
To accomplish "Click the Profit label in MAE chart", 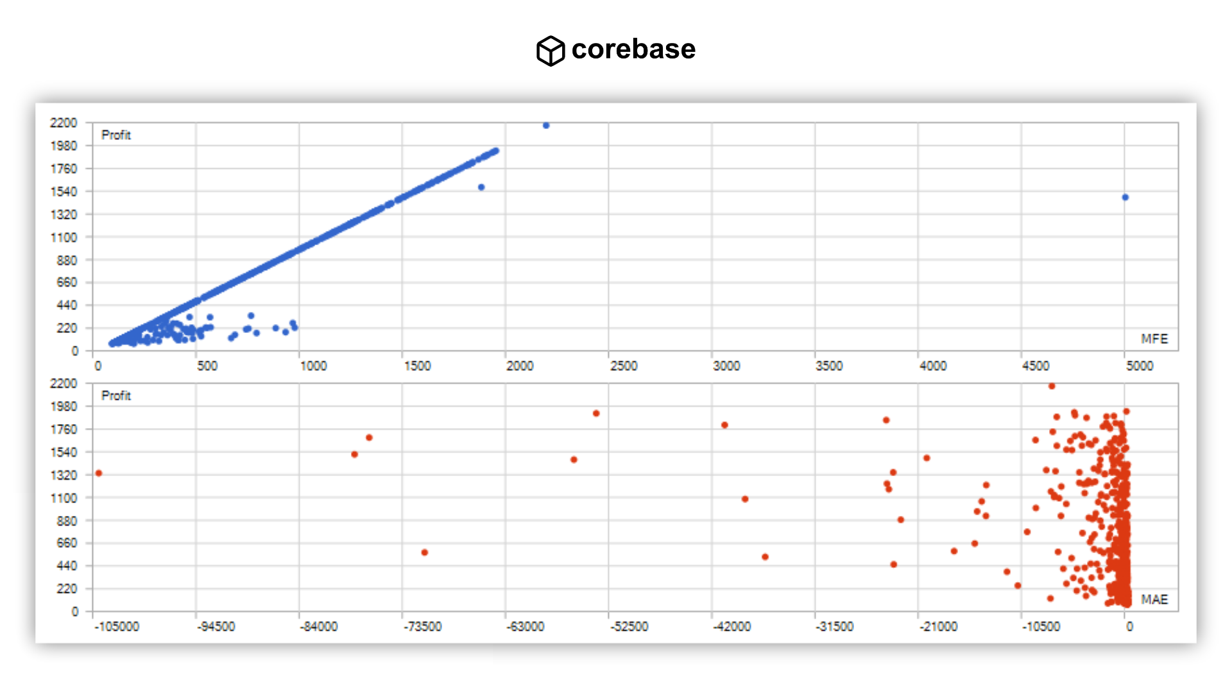I will coord(116,396).
